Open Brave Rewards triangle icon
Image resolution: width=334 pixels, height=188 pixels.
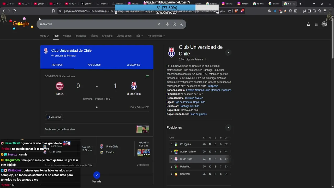tap(242, 11)
